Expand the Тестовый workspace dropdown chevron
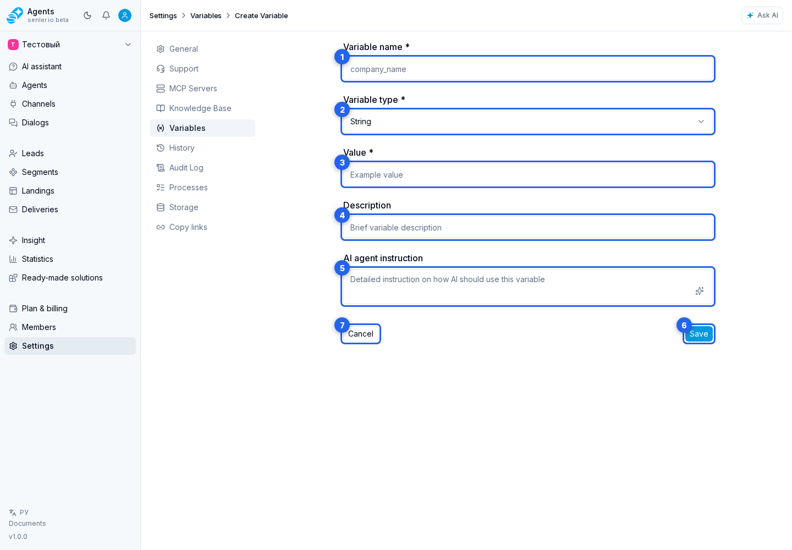This screenshot has width=792, height=550. (x=128, y=45)
